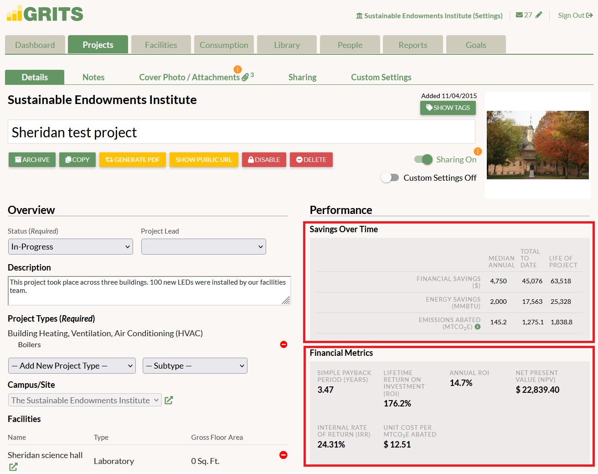Viewport: 598px width, 474px height.
Task: Click the pencil edit icon in header
Action: tap(539, 15)
